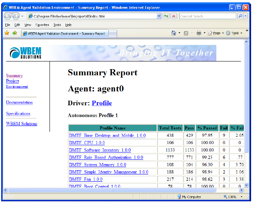Click the horizontal scrollbar thumb
The height and width of the screenshot is (204, 253).
(x=112, y=190)
